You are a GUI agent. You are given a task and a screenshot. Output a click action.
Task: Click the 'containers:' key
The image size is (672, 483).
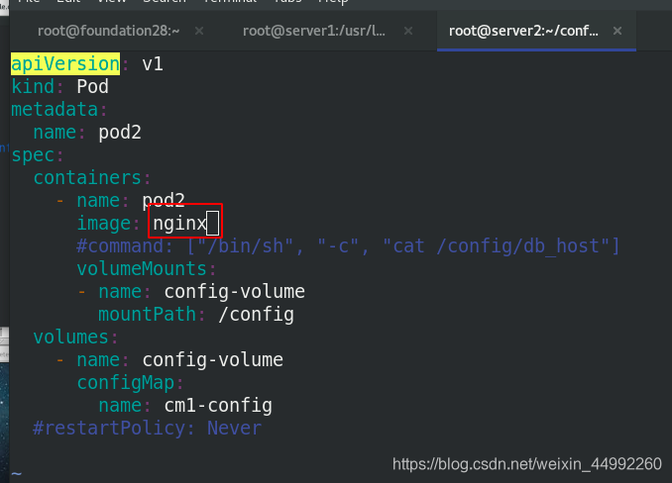92,177
